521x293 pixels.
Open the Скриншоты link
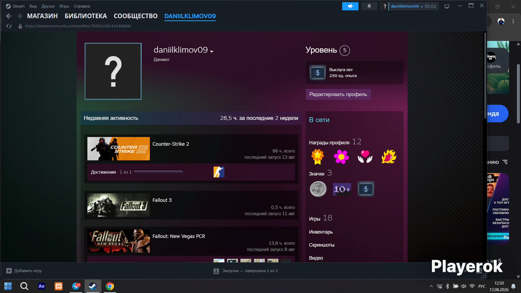tap(322, 245)
